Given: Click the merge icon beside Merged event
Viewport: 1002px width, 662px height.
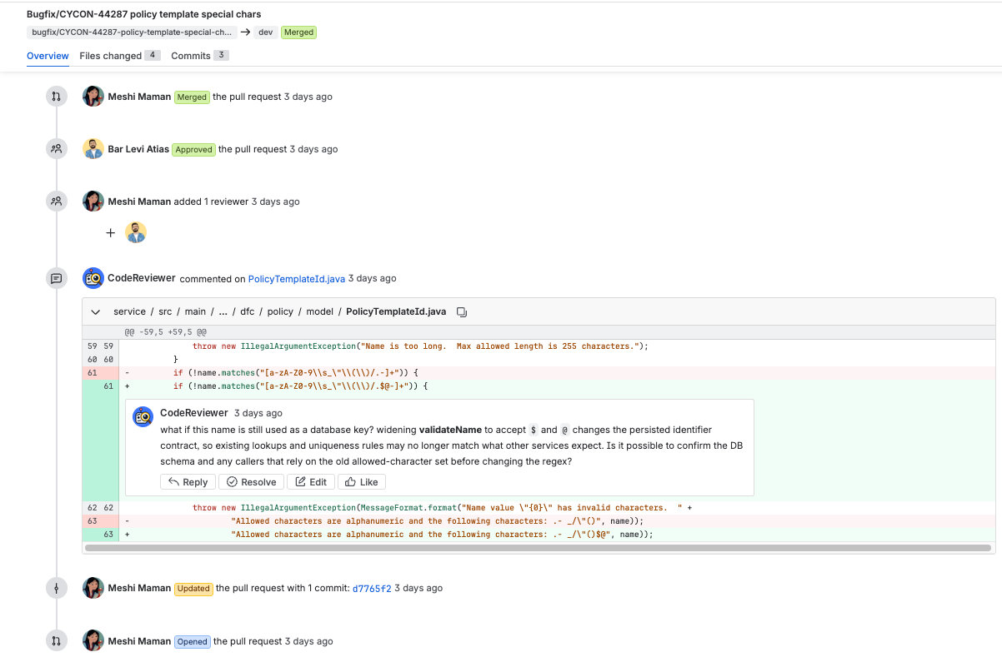Looking at the screenshot, I should coord(56,97).
